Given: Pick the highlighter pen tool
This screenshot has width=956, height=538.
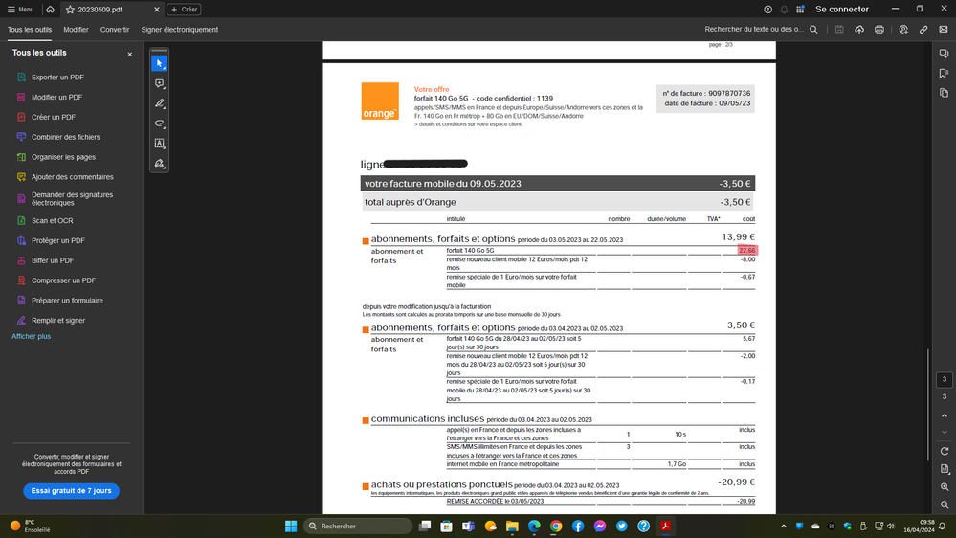Looking at the screenshot, I should 160,103.
